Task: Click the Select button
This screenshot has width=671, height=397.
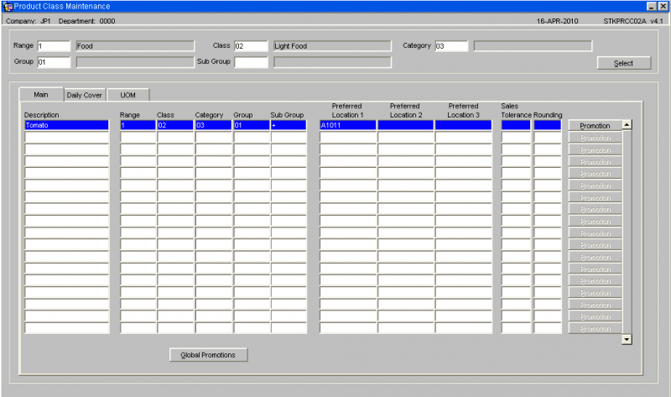Action: pyautogui.click(x=623, y=63)
